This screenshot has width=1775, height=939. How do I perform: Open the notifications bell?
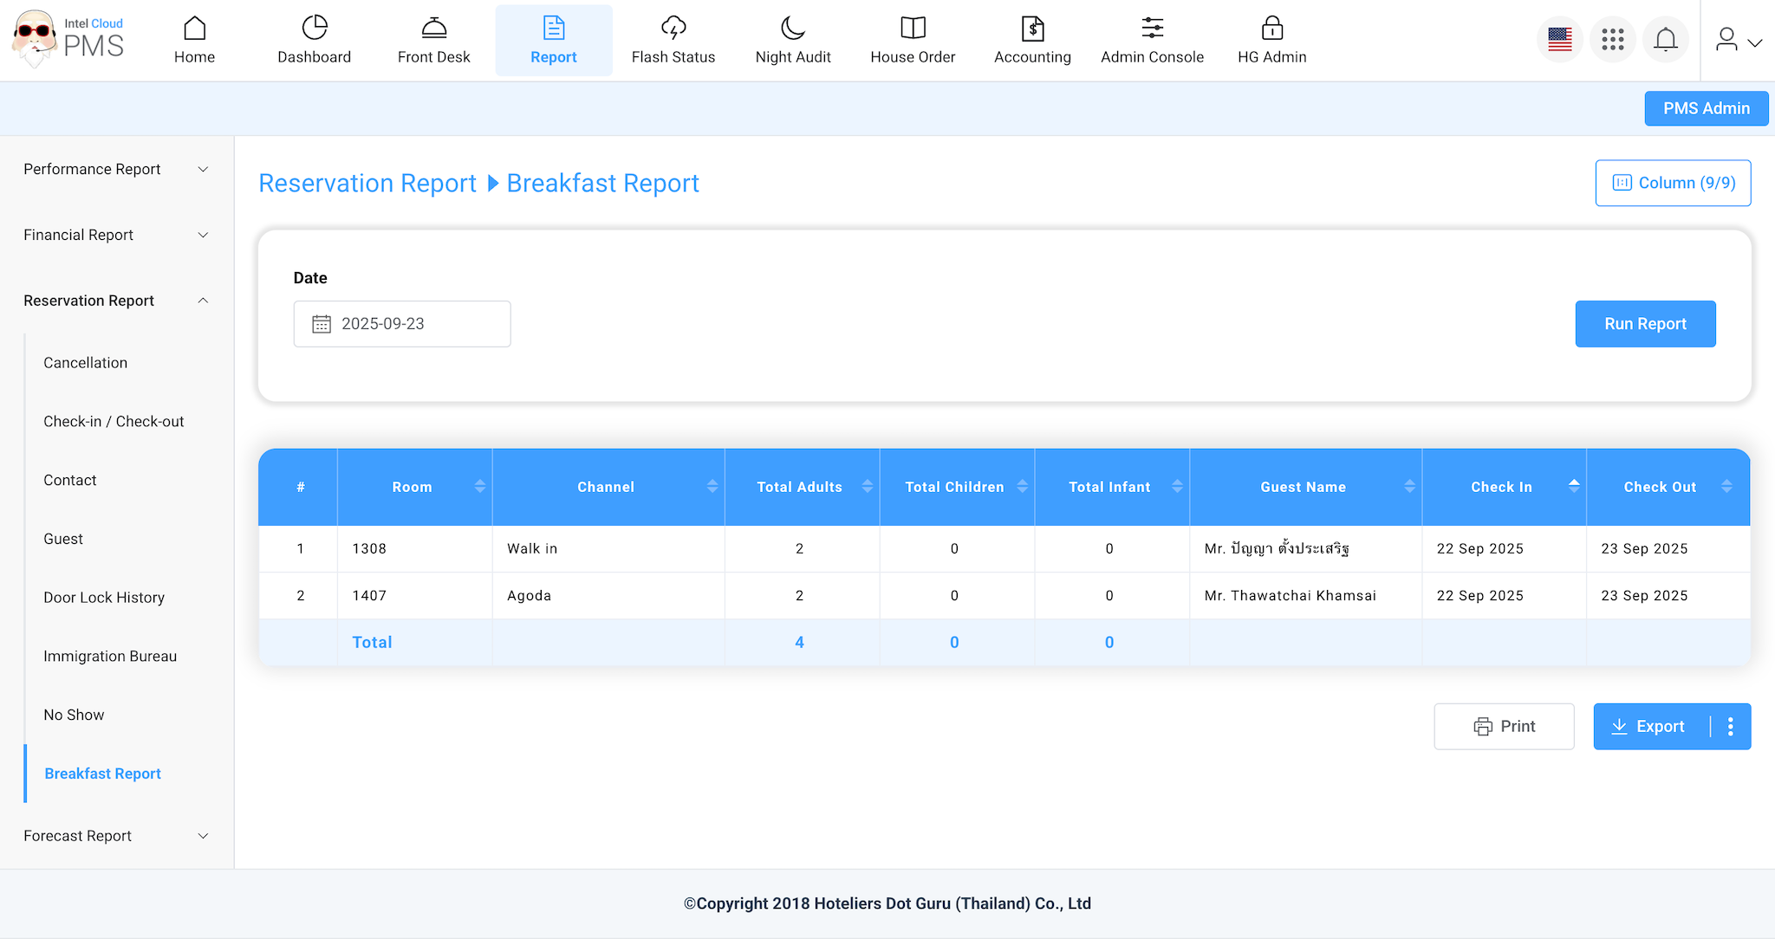(1665, 40)
